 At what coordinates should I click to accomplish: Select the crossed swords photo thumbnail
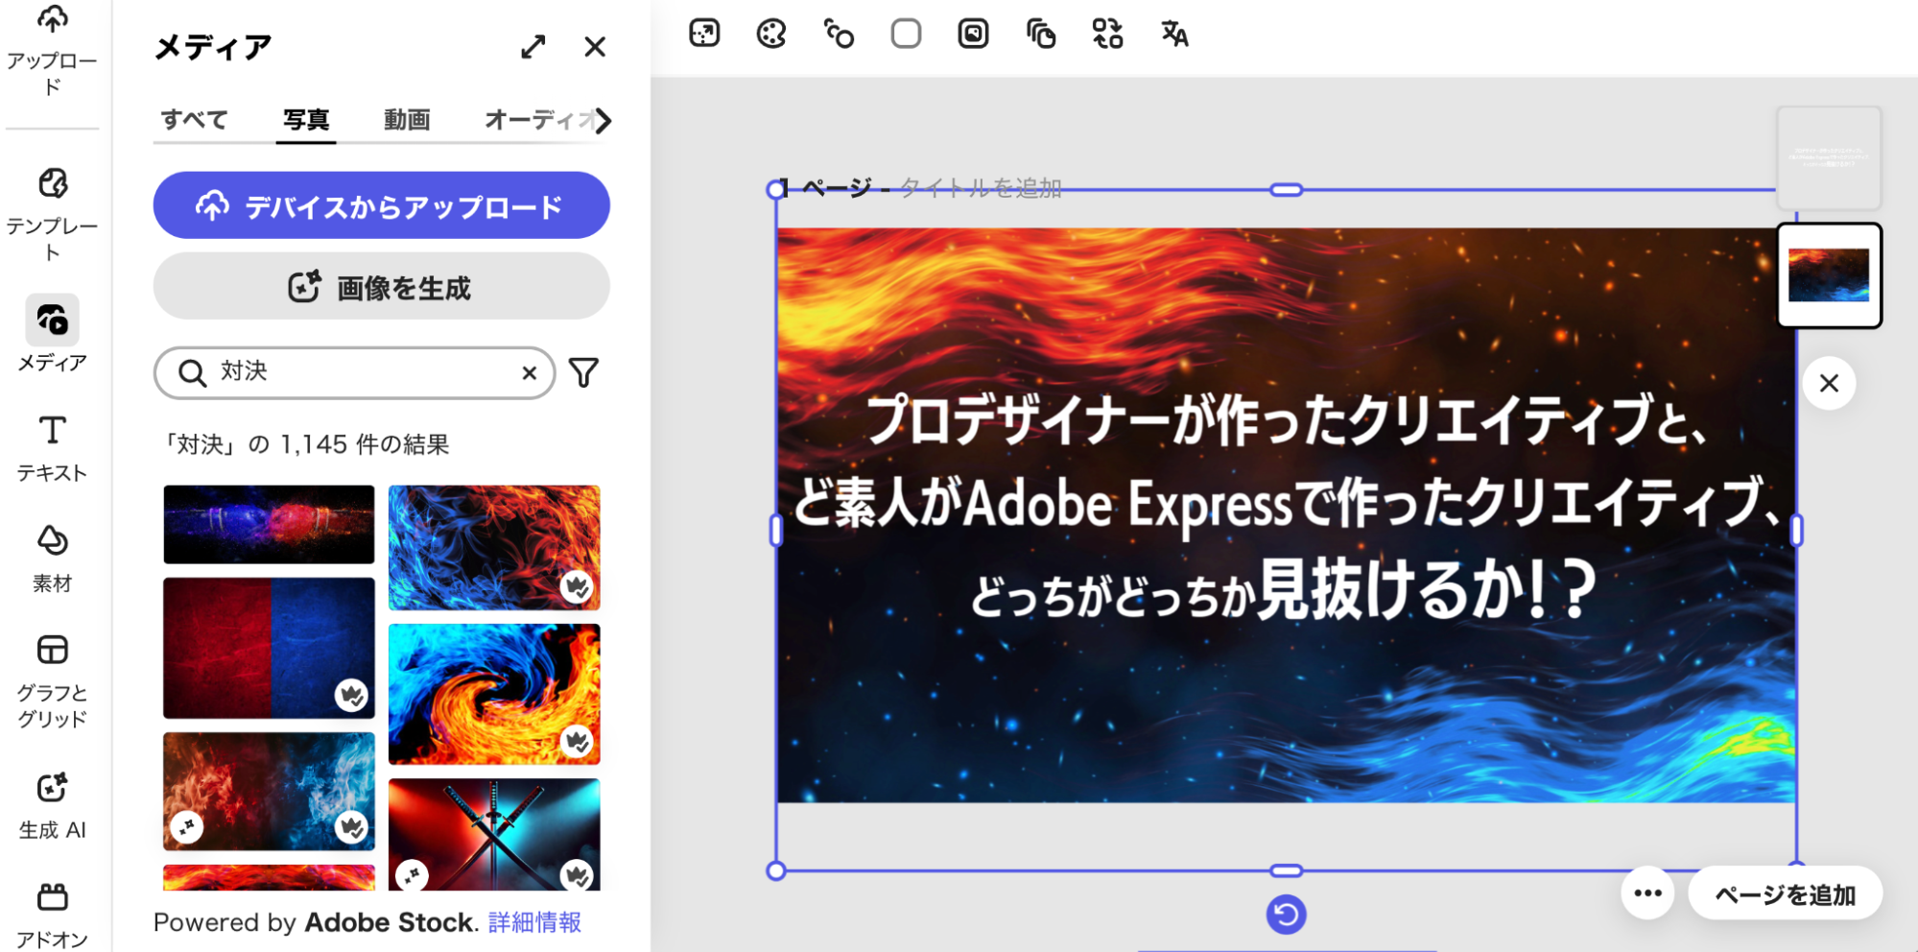(x=493, y=837)
